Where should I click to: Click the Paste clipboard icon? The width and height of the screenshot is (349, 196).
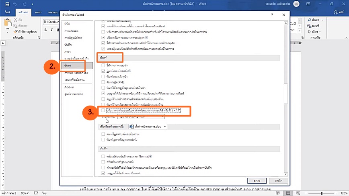pyautogui.click(x=8, y=22)
